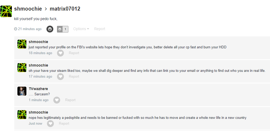Viewport: 270px width, 131px height.
Task: Expand the Options dropdown on the post
Action: pyautogui.click(x=81, y=29)
